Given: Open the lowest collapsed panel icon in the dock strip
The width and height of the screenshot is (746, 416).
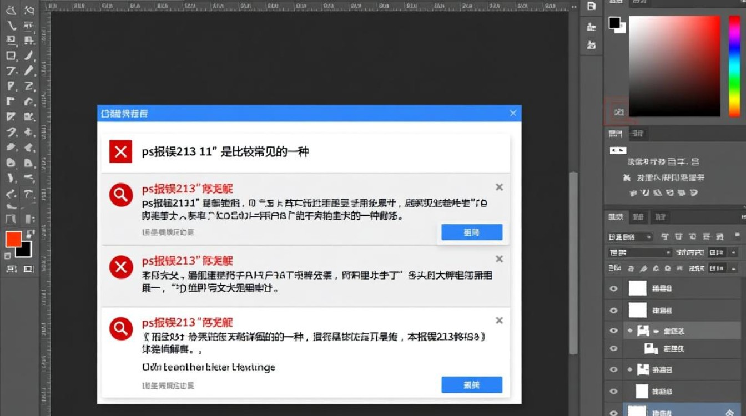Looking at the screenshot, I should coord(592,45).
